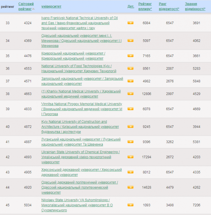Select world rank value 4369
211x215 pixels.
point(28,41)
